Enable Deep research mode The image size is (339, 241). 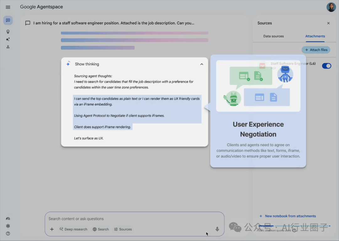[73, 229]
